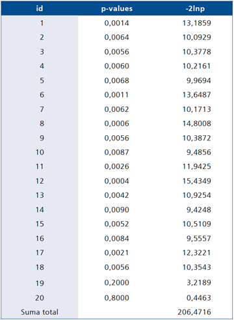
Task: Select p-value 0,0084 in row 16
Action: point(116,239)
